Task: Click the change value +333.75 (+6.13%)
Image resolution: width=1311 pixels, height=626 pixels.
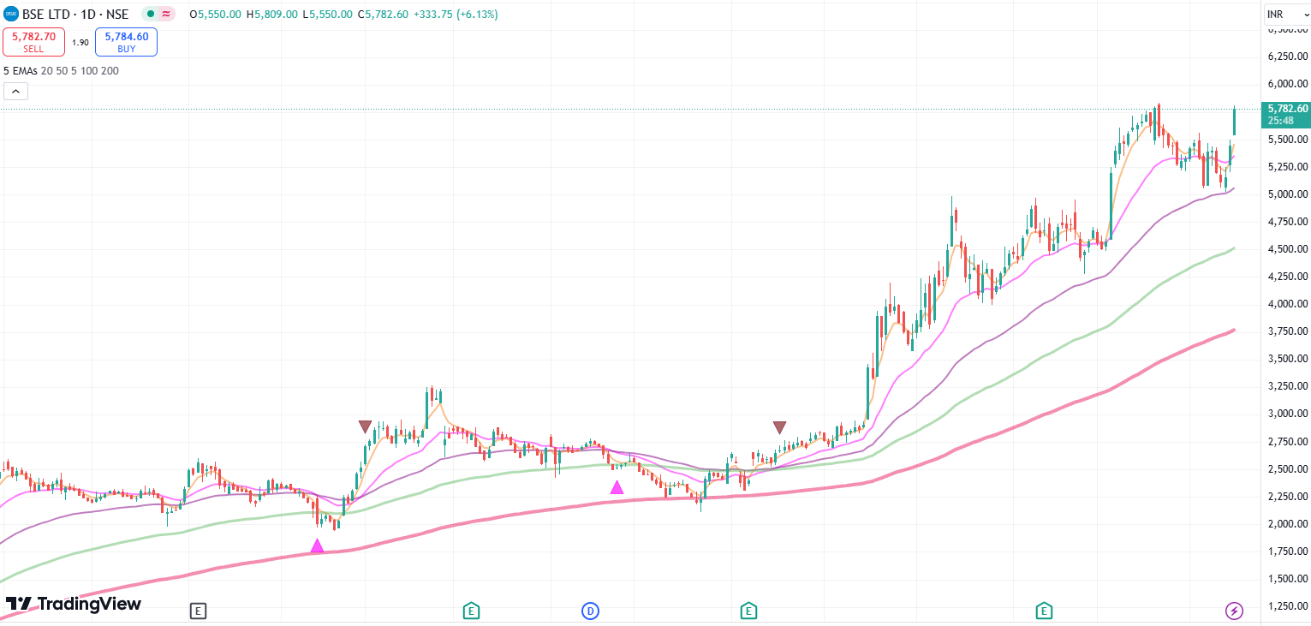Action: click(x=456, y=15)
